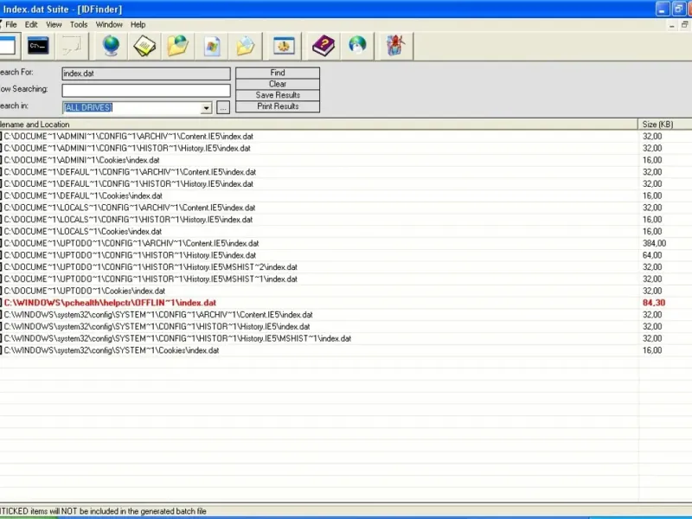The height and width of the screenshot is (519, 692).
Task: Click the document with Windows logo icon
Action: tap(212, 46)
